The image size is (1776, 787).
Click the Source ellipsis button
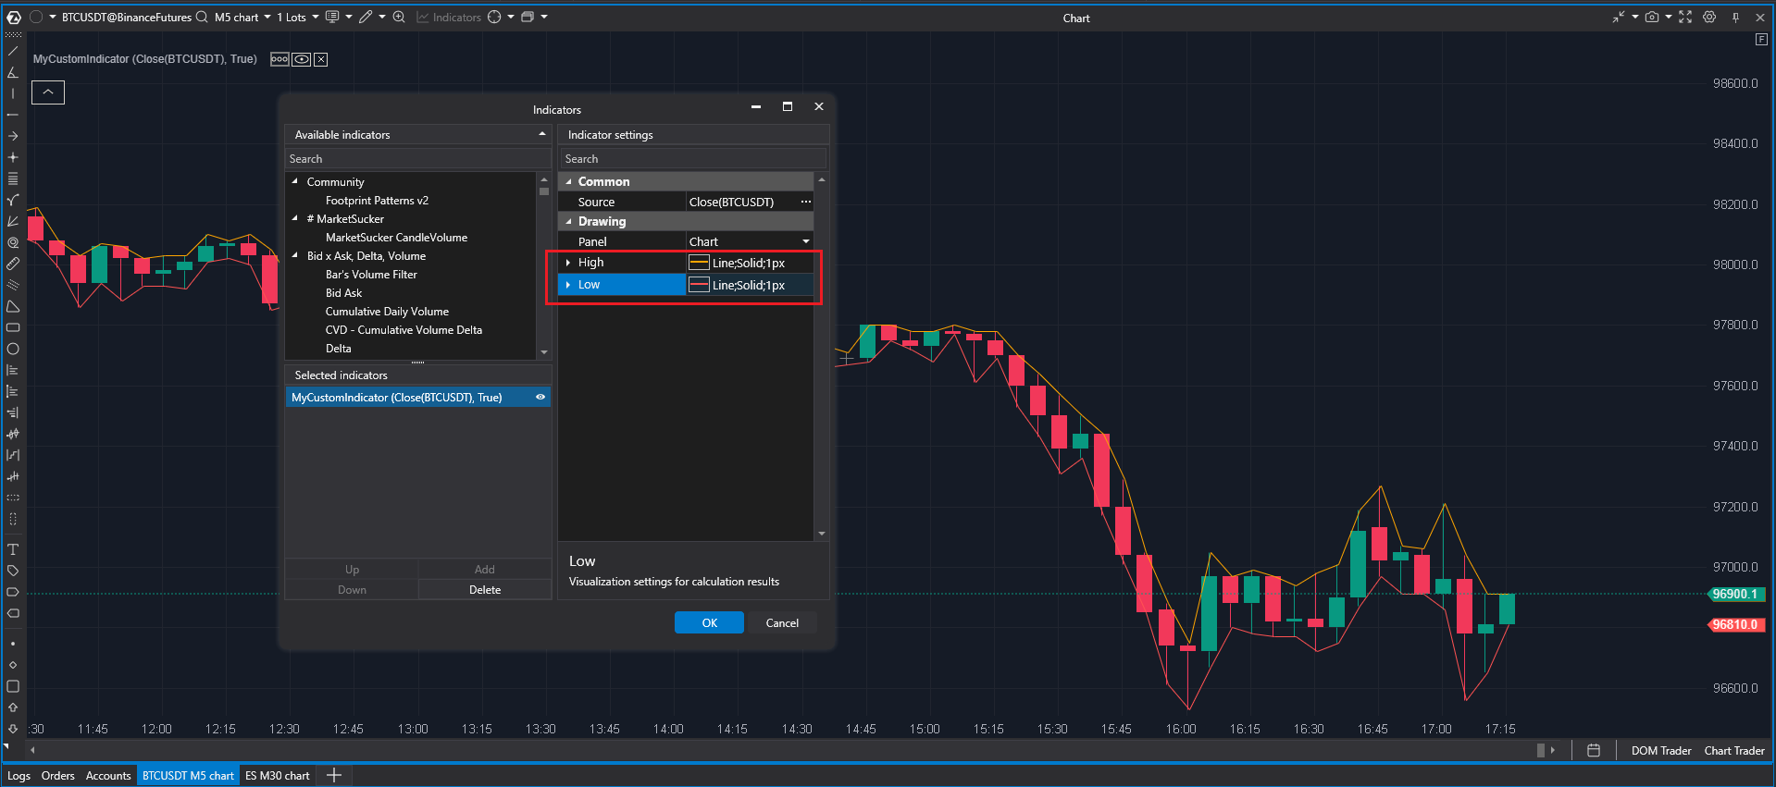805,202
